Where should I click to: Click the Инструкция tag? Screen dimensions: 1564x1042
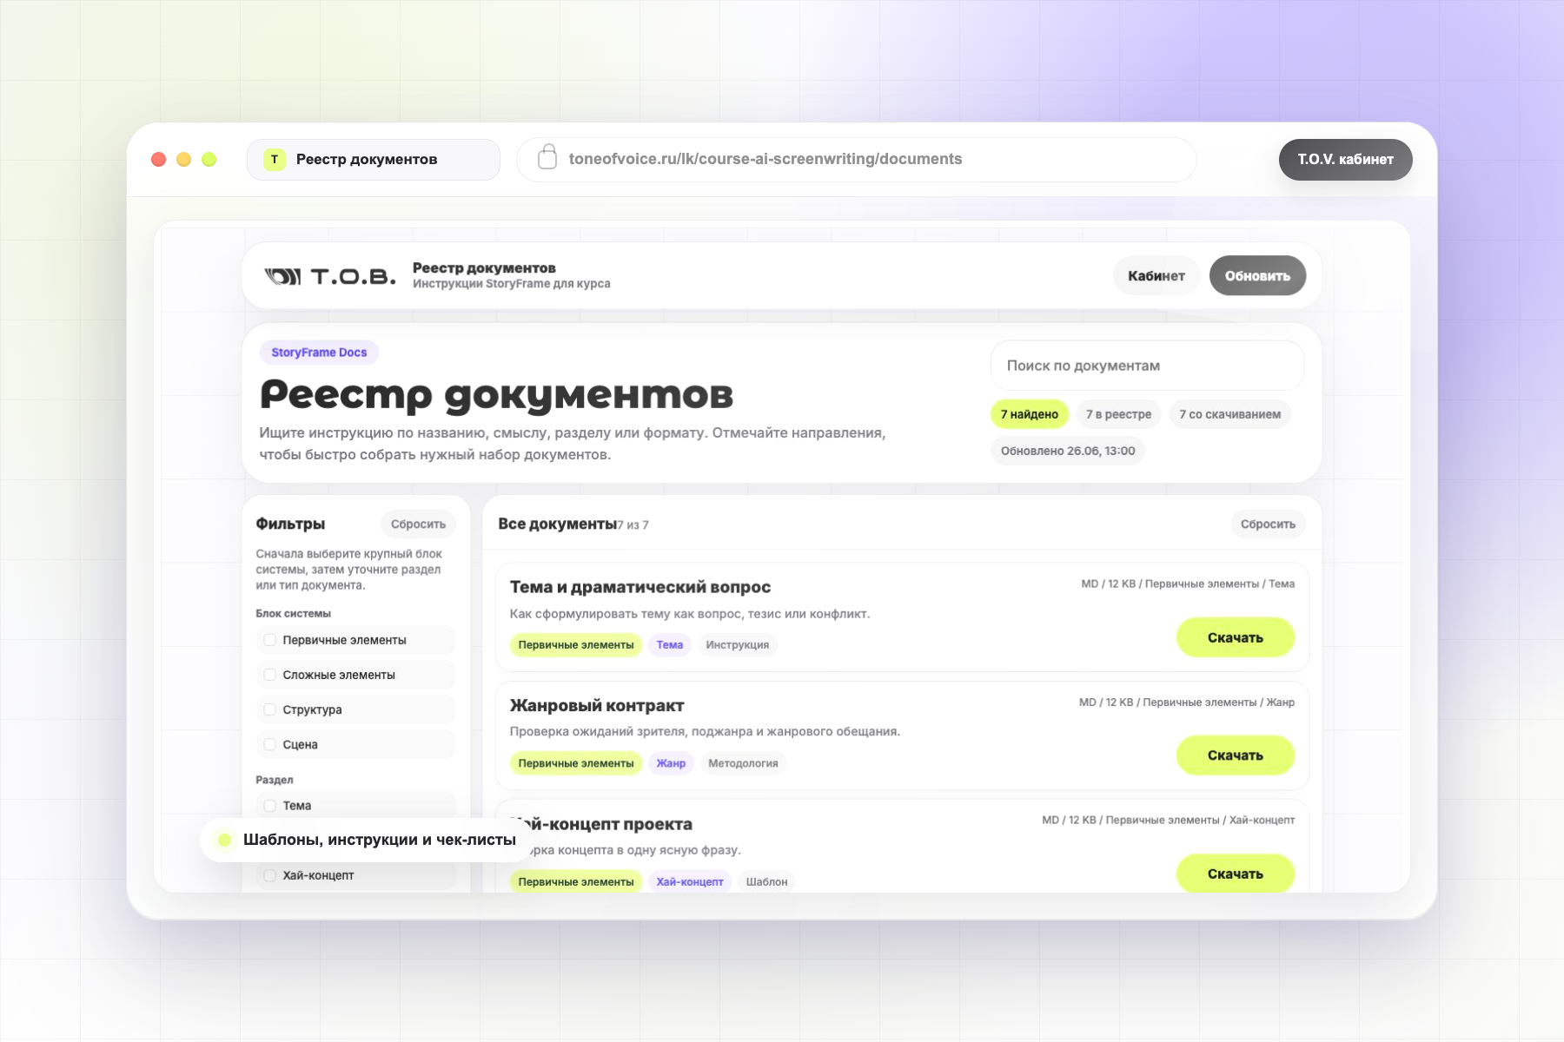pos(737,645)
